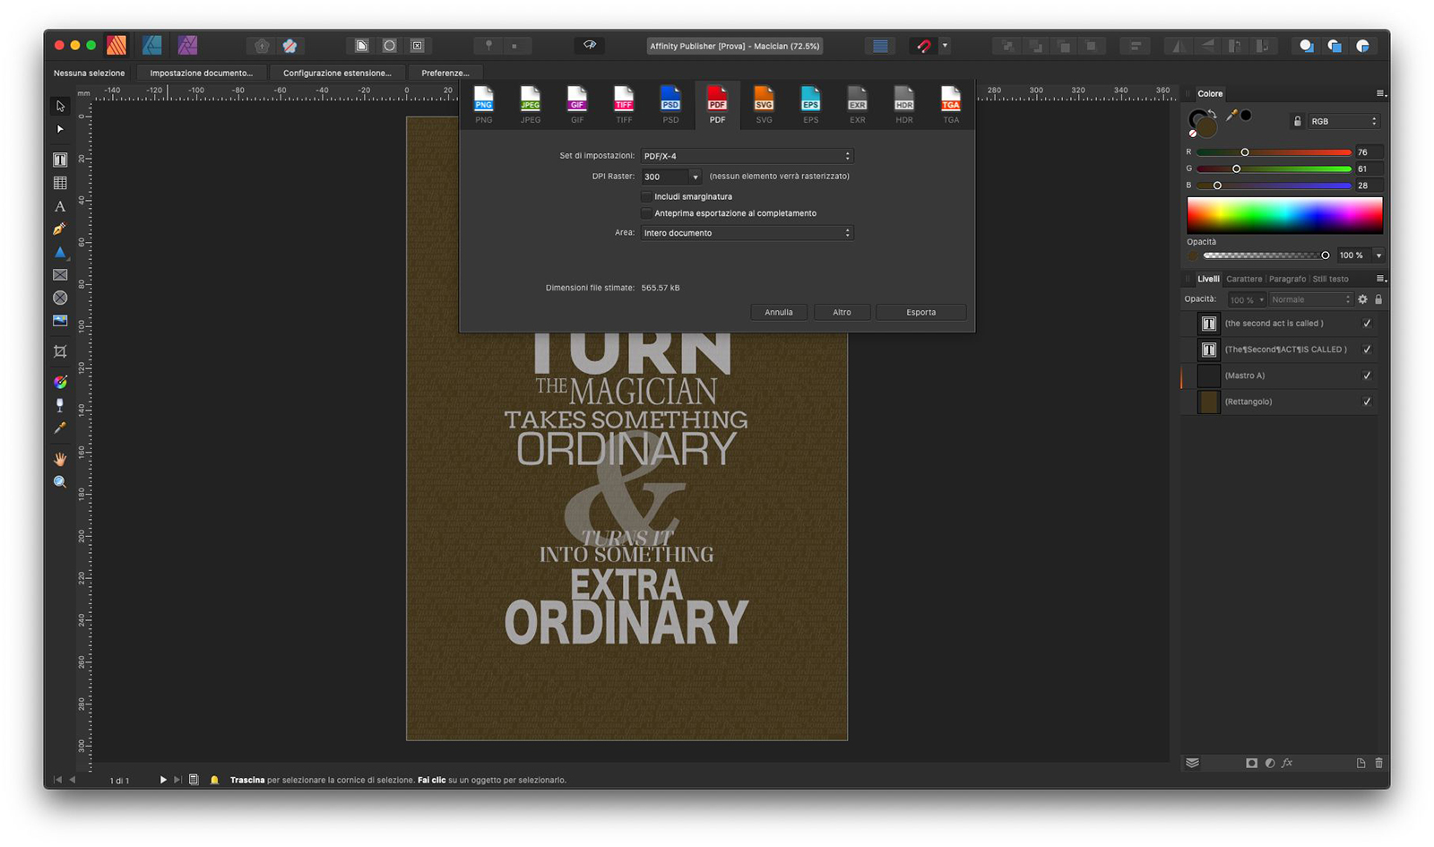Click the R value input field
1434x847 pixels.
1369,152
